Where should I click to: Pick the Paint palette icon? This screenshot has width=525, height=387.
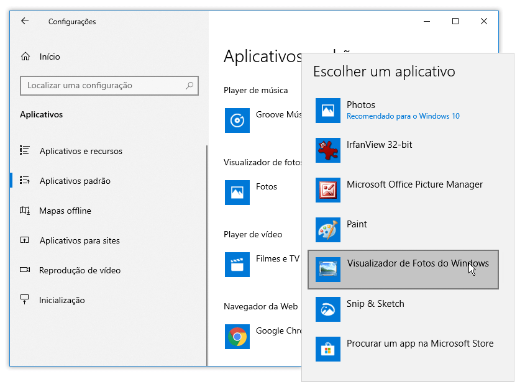[x=327, y=230]
